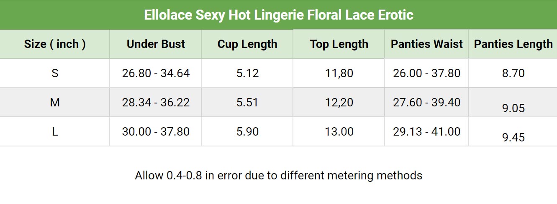Click the 26.80 - 34.64 under bust cell
557x204 pixels.
[156, 73]
